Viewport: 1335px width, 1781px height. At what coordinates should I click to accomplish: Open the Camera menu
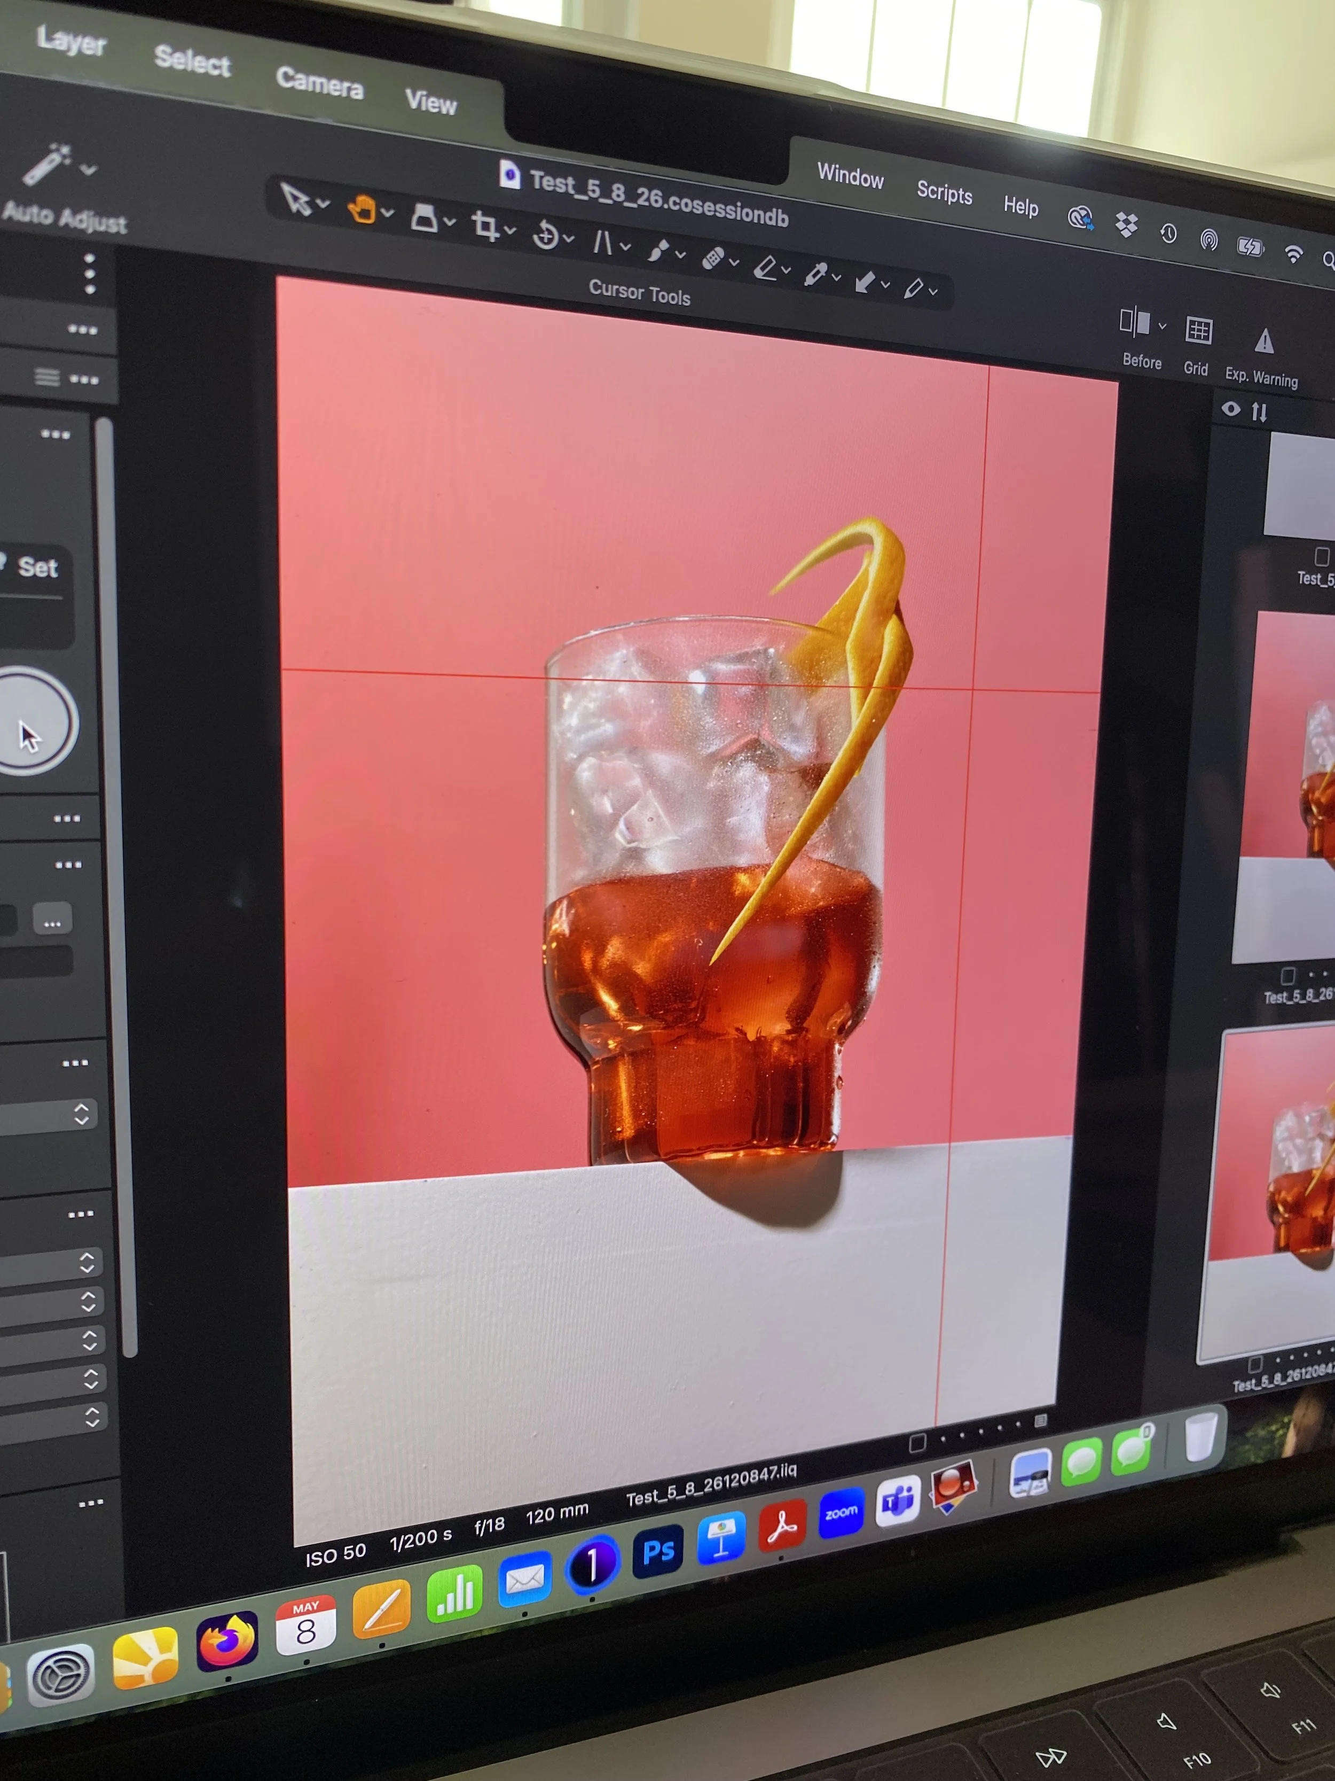319,83
